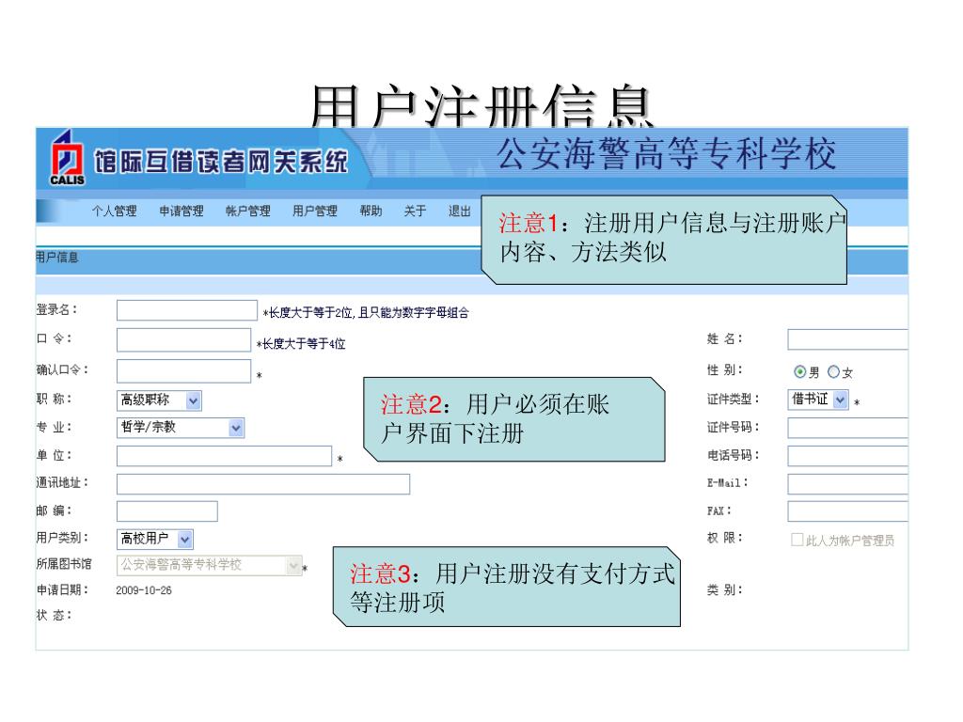Expand the 专业 dropdown showing 哲学/宗教
Viewport: 963px width, 722px height.
[181, 428]
